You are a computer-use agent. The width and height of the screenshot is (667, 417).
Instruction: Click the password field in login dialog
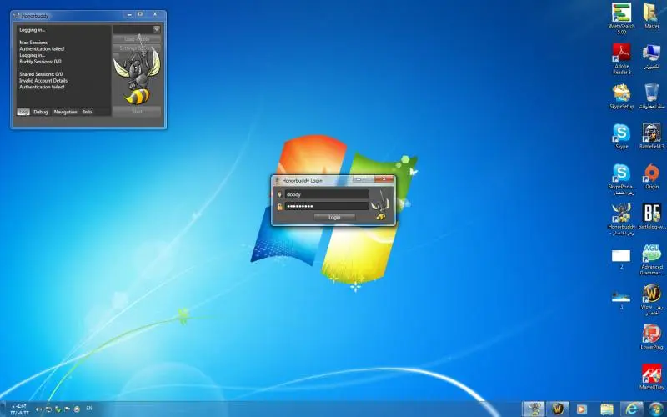[x=327, y=206]
